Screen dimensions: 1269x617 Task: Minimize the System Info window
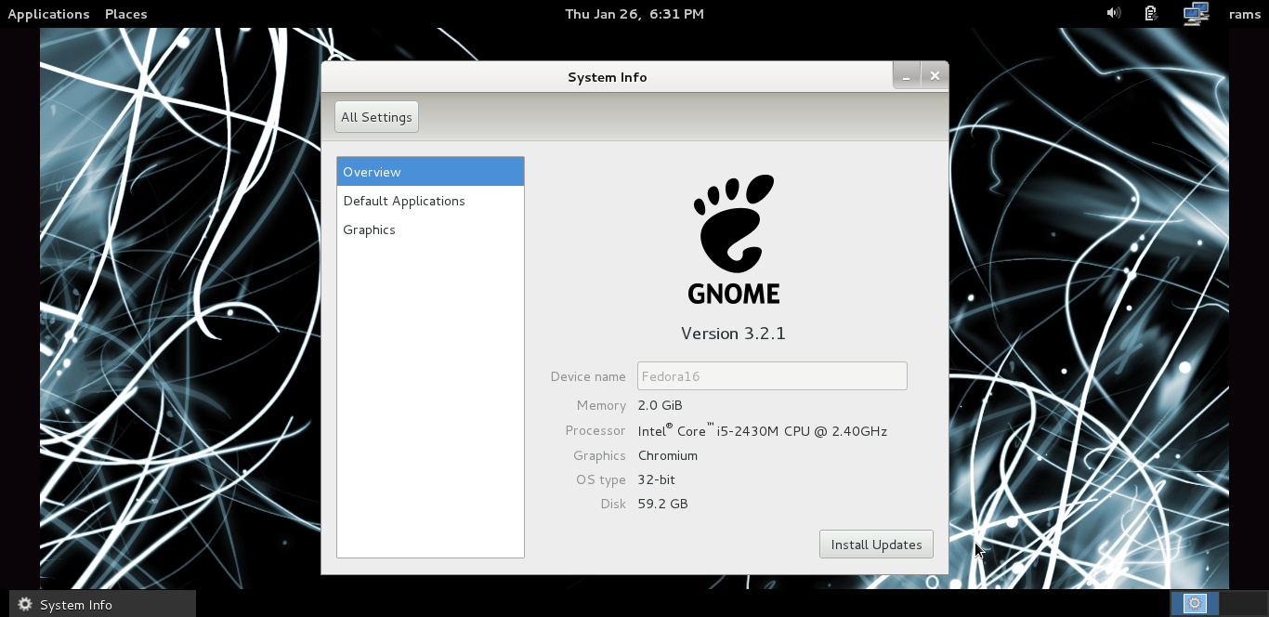(907, 76)
